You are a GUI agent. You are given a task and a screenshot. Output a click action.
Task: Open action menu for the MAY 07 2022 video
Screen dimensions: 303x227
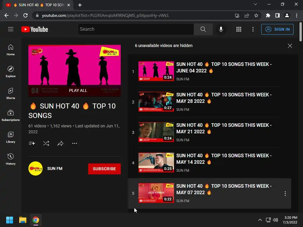(285, 193)
